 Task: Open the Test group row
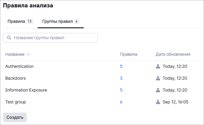(x=16, y=102)
